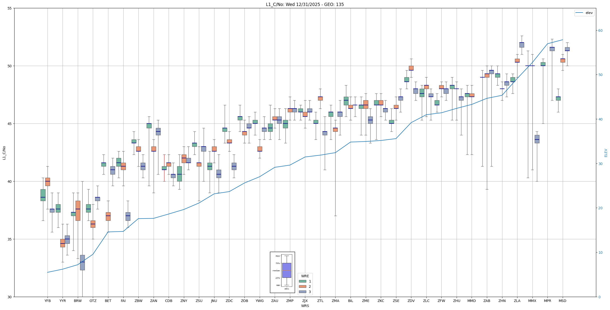Viewport: 610px width, 310px height.
Task: Click the median label in the key inset
Action: (276, 270)
